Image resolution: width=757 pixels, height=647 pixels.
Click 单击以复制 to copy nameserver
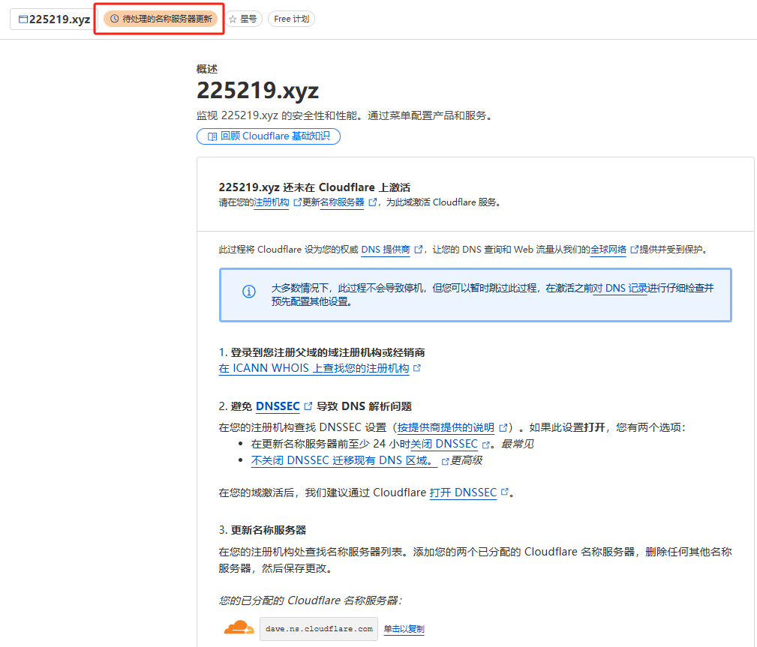(404, 629)
